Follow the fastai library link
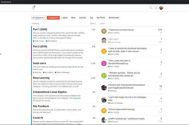189x125 pixels. pyautogui.click(x=70, y=67)
